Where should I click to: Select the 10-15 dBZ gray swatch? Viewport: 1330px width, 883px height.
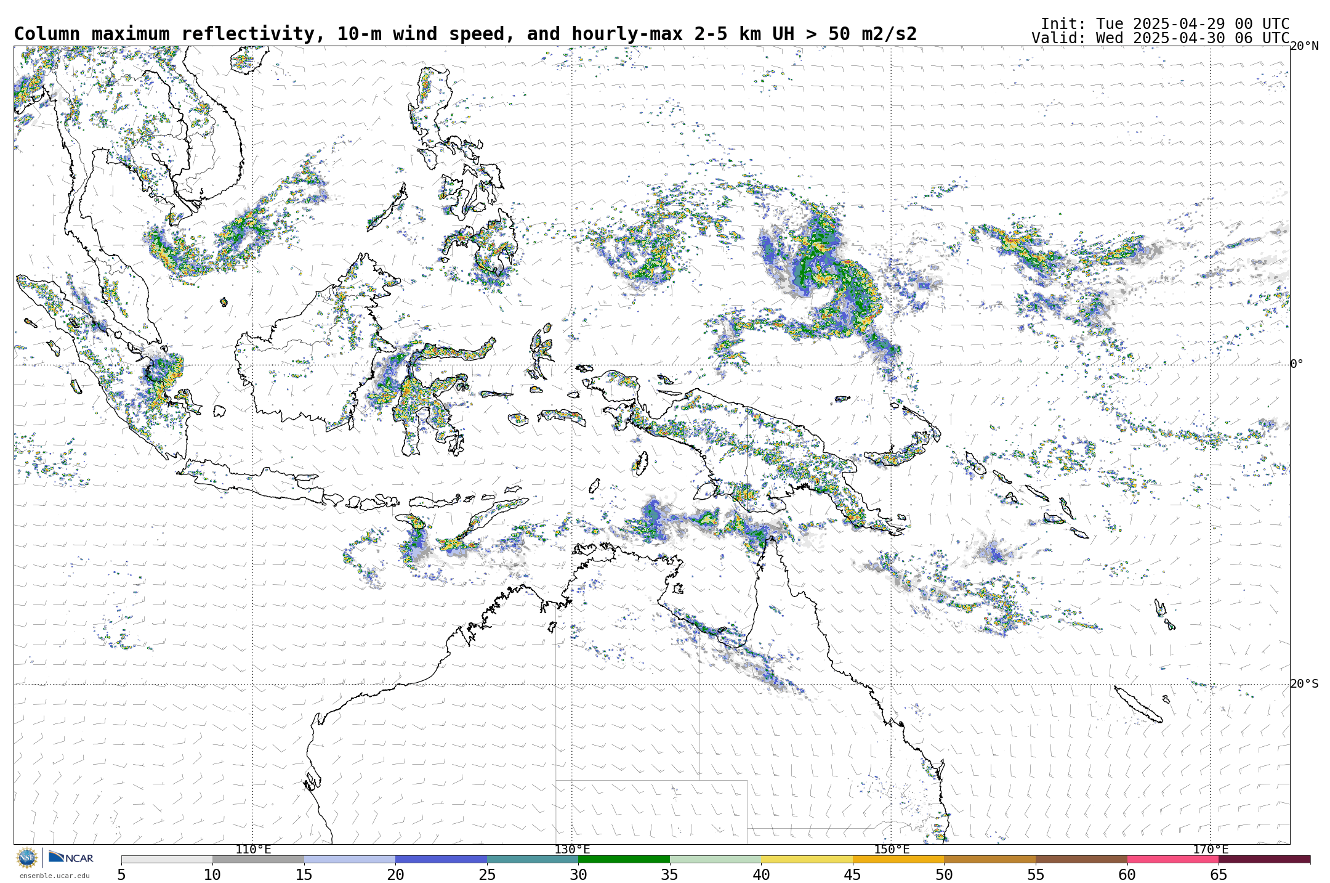tap(258, 859)
